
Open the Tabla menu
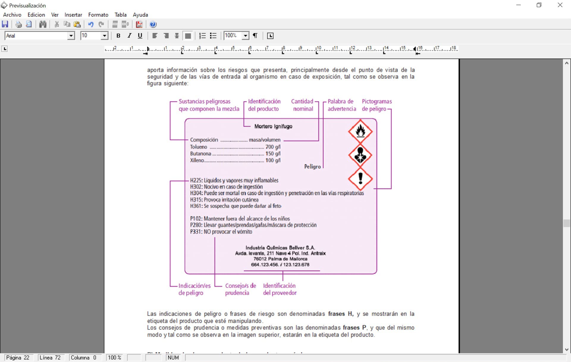[x=120, y=15]
